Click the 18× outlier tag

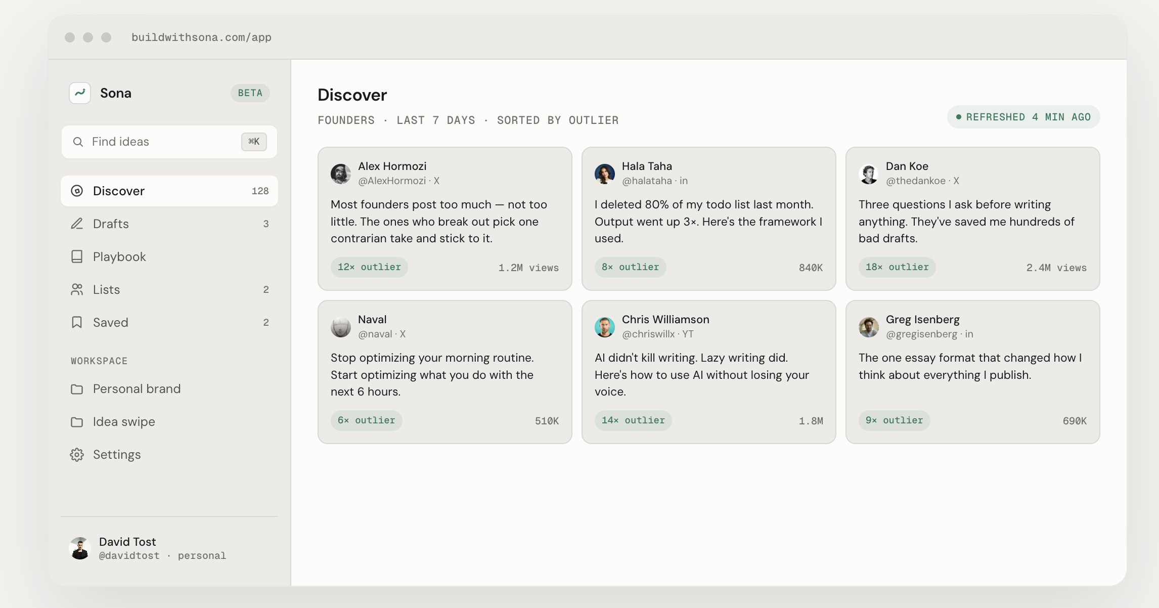coord(897,267)
